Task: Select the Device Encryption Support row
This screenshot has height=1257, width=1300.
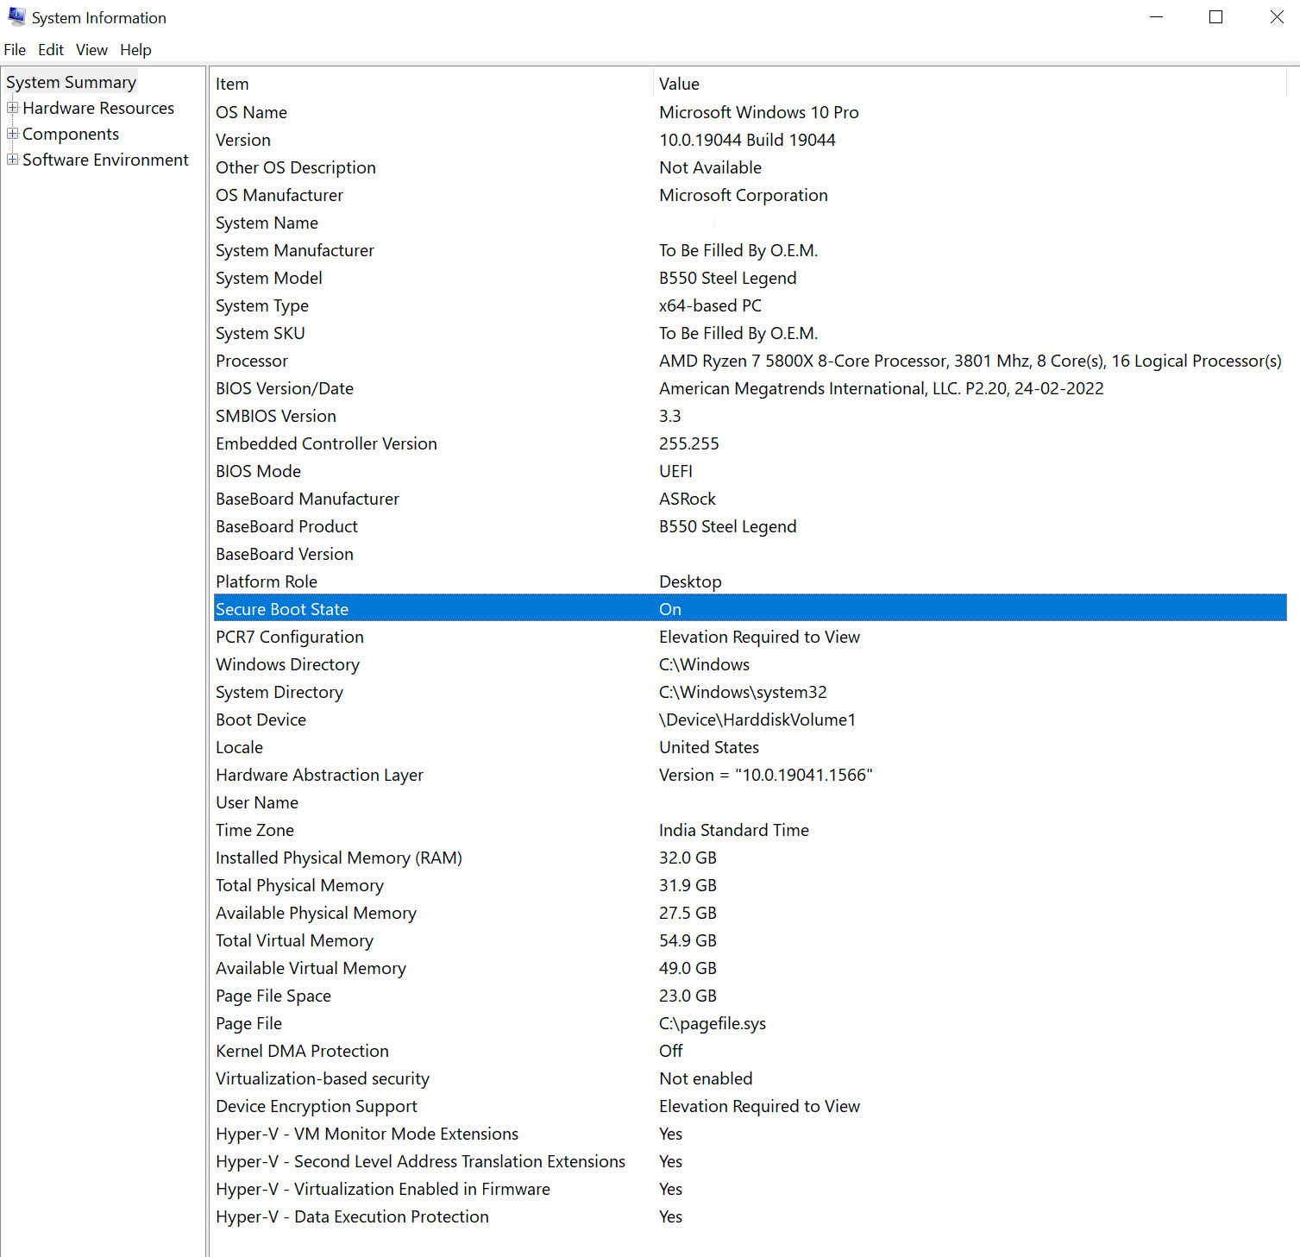Action: (750, 1106)
